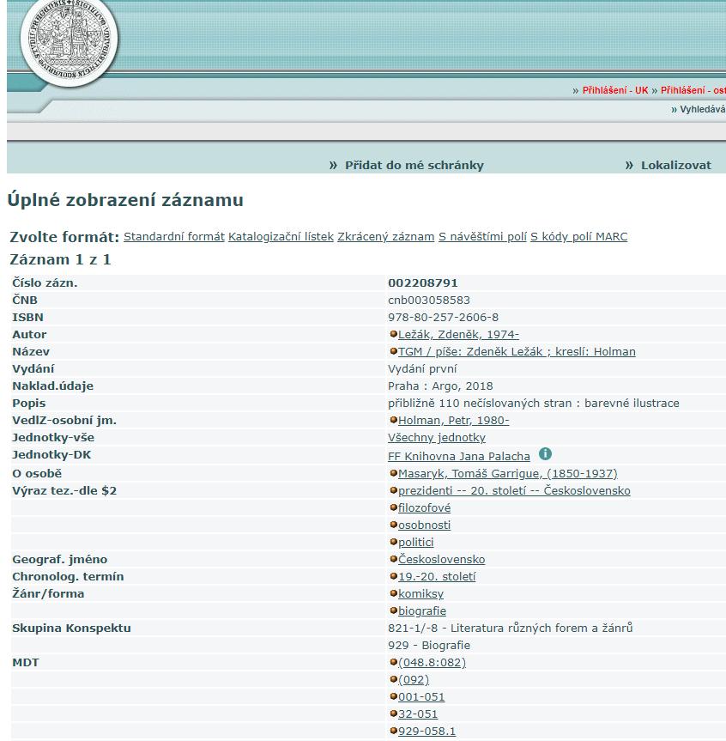Click the bullet icon before 19.-20. století
This screenshot has width=726, height=741.
coord(393,576)
